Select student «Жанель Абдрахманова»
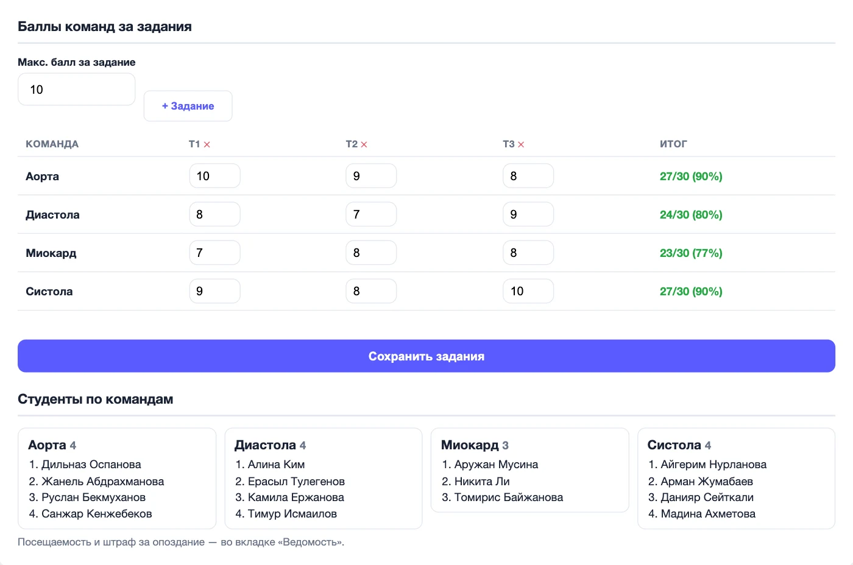 coord(103,482)
